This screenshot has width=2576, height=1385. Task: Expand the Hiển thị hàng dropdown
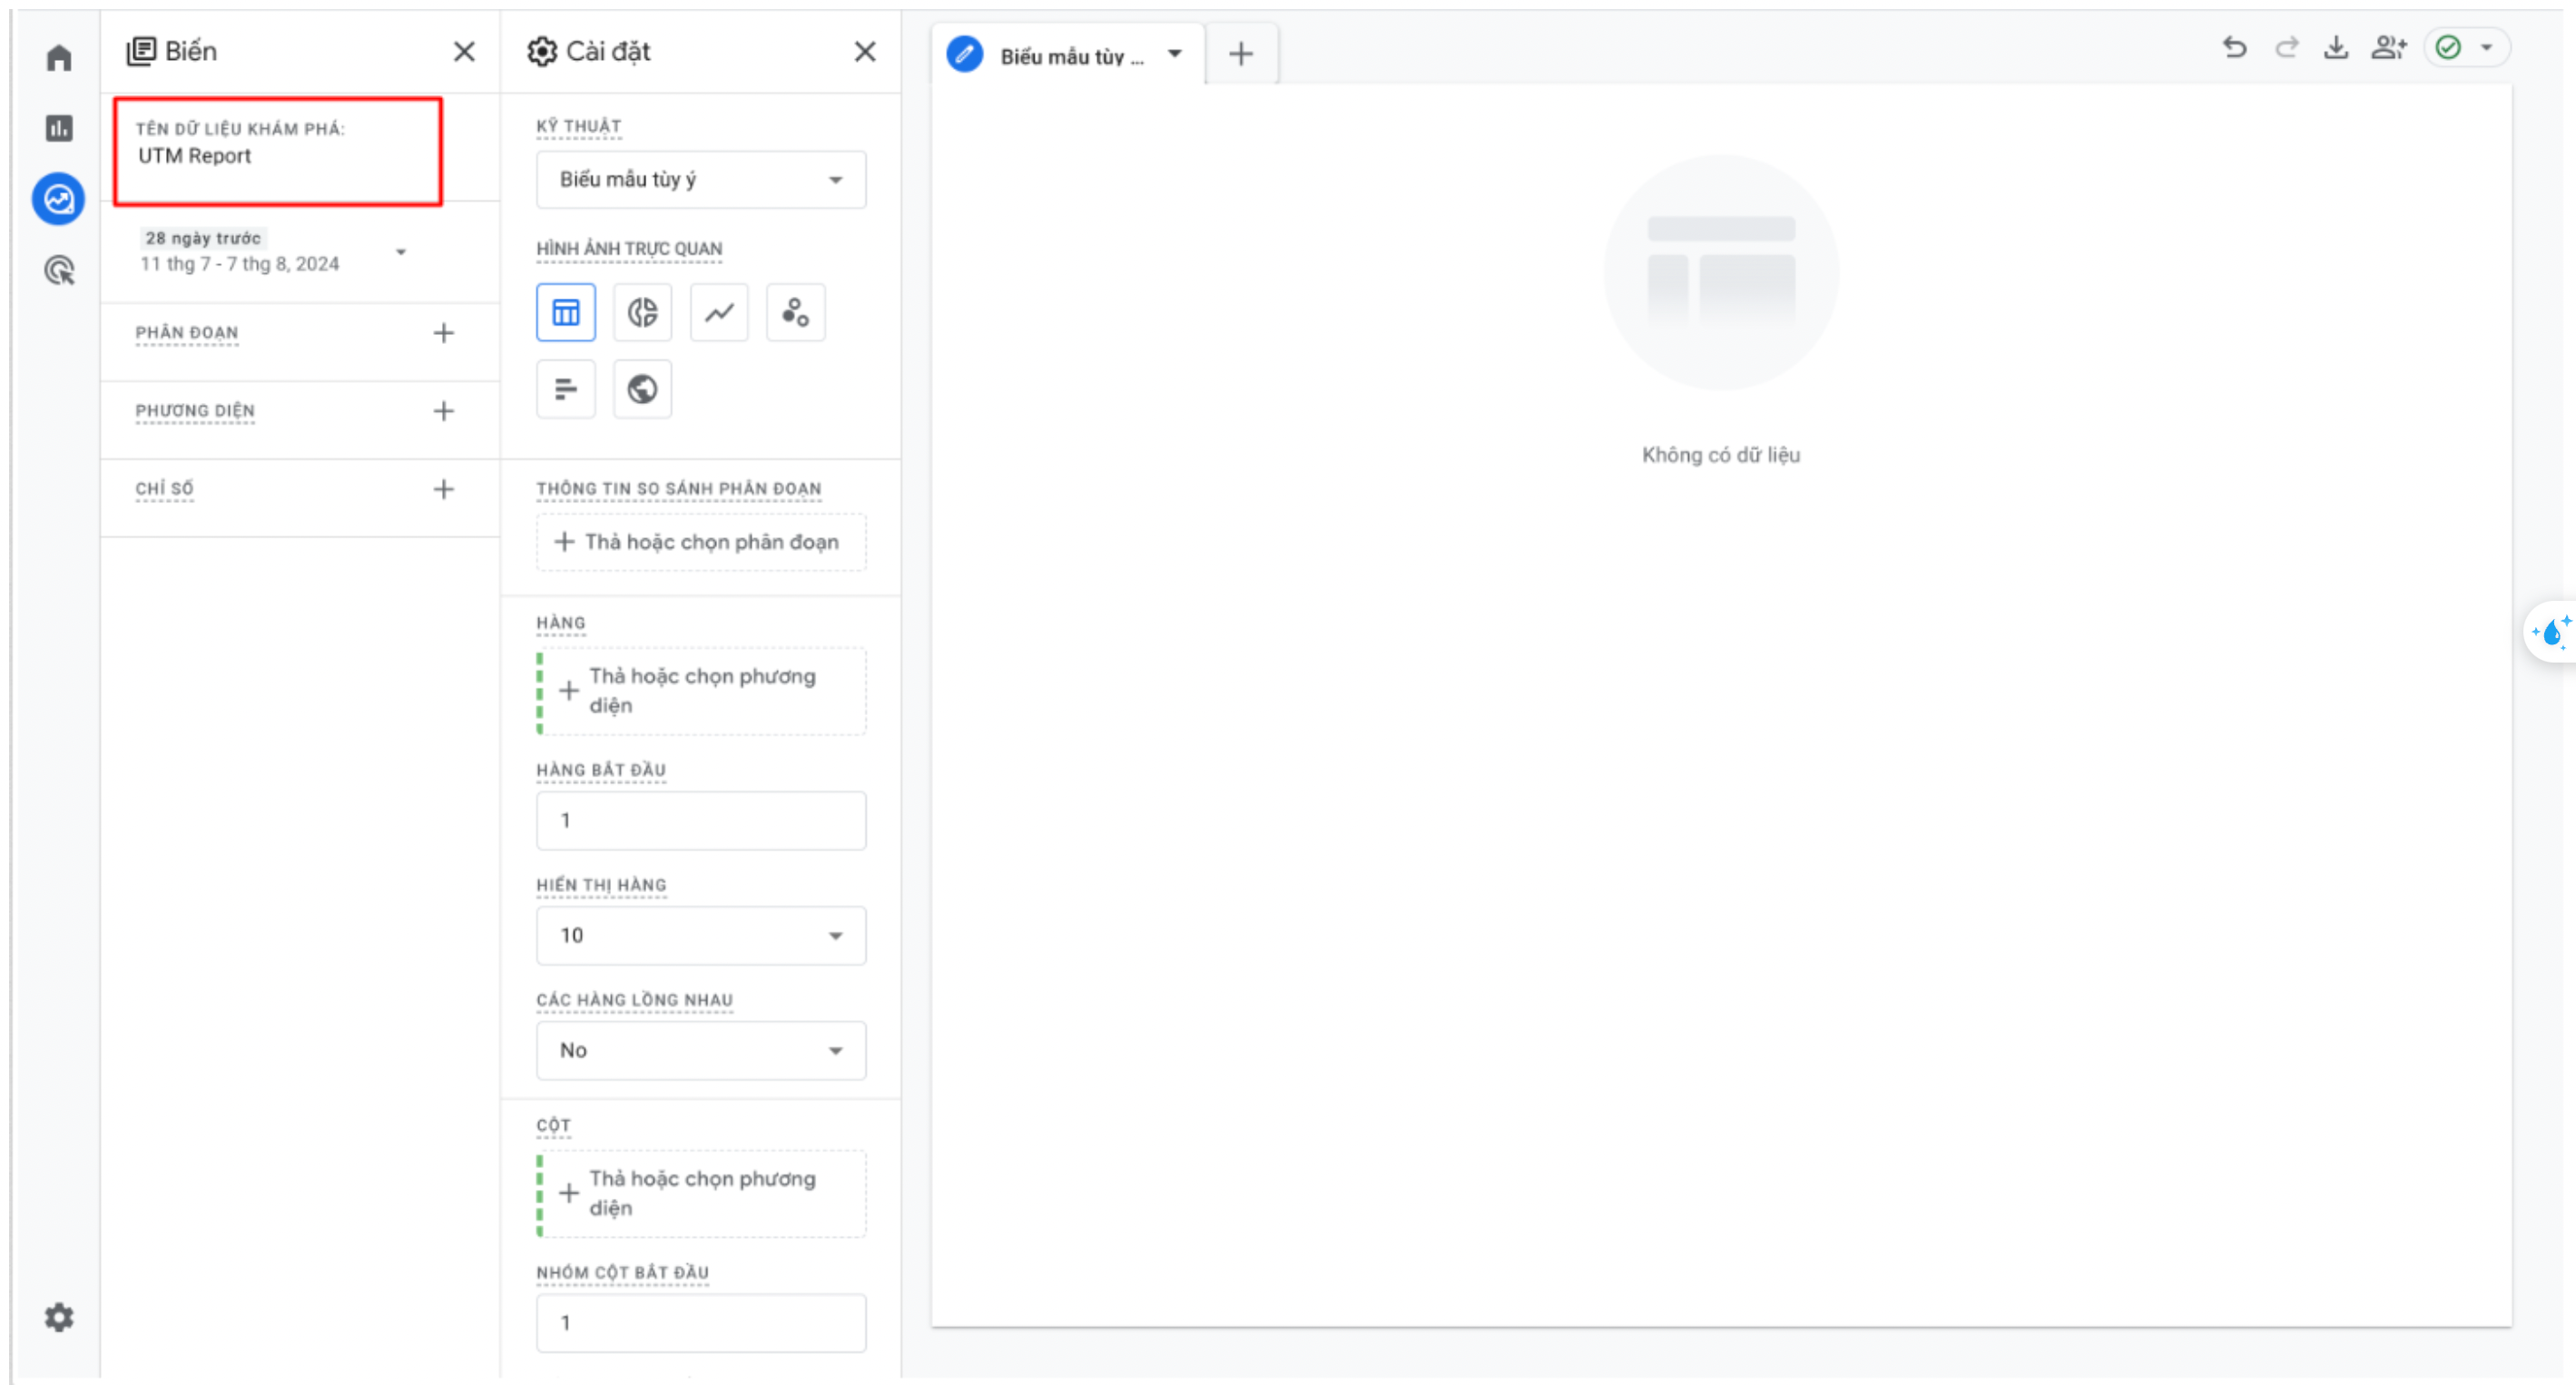701,935
